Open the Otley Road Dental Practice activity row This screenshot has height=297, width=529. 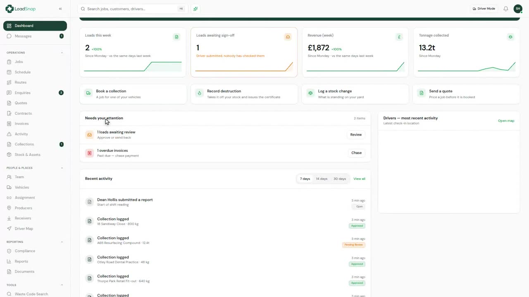pos(225,259)
